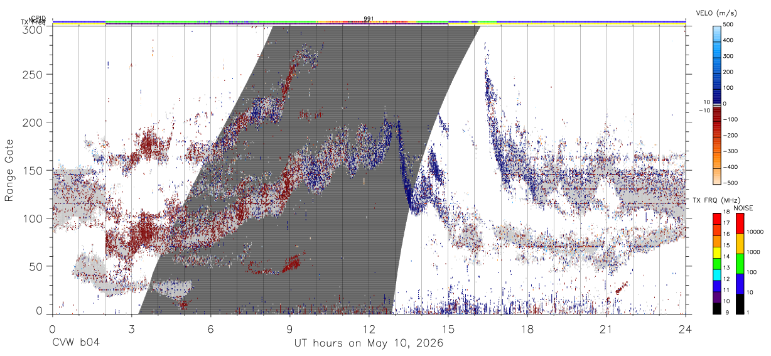The image size is (771, 356).
Task: Pick the cyan swatch in TX FRQ legend
Action: 716,275
